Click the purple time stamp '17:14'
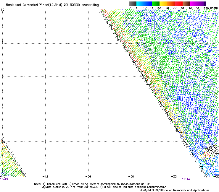Viewport: 219px width, 192px height. 186,179
